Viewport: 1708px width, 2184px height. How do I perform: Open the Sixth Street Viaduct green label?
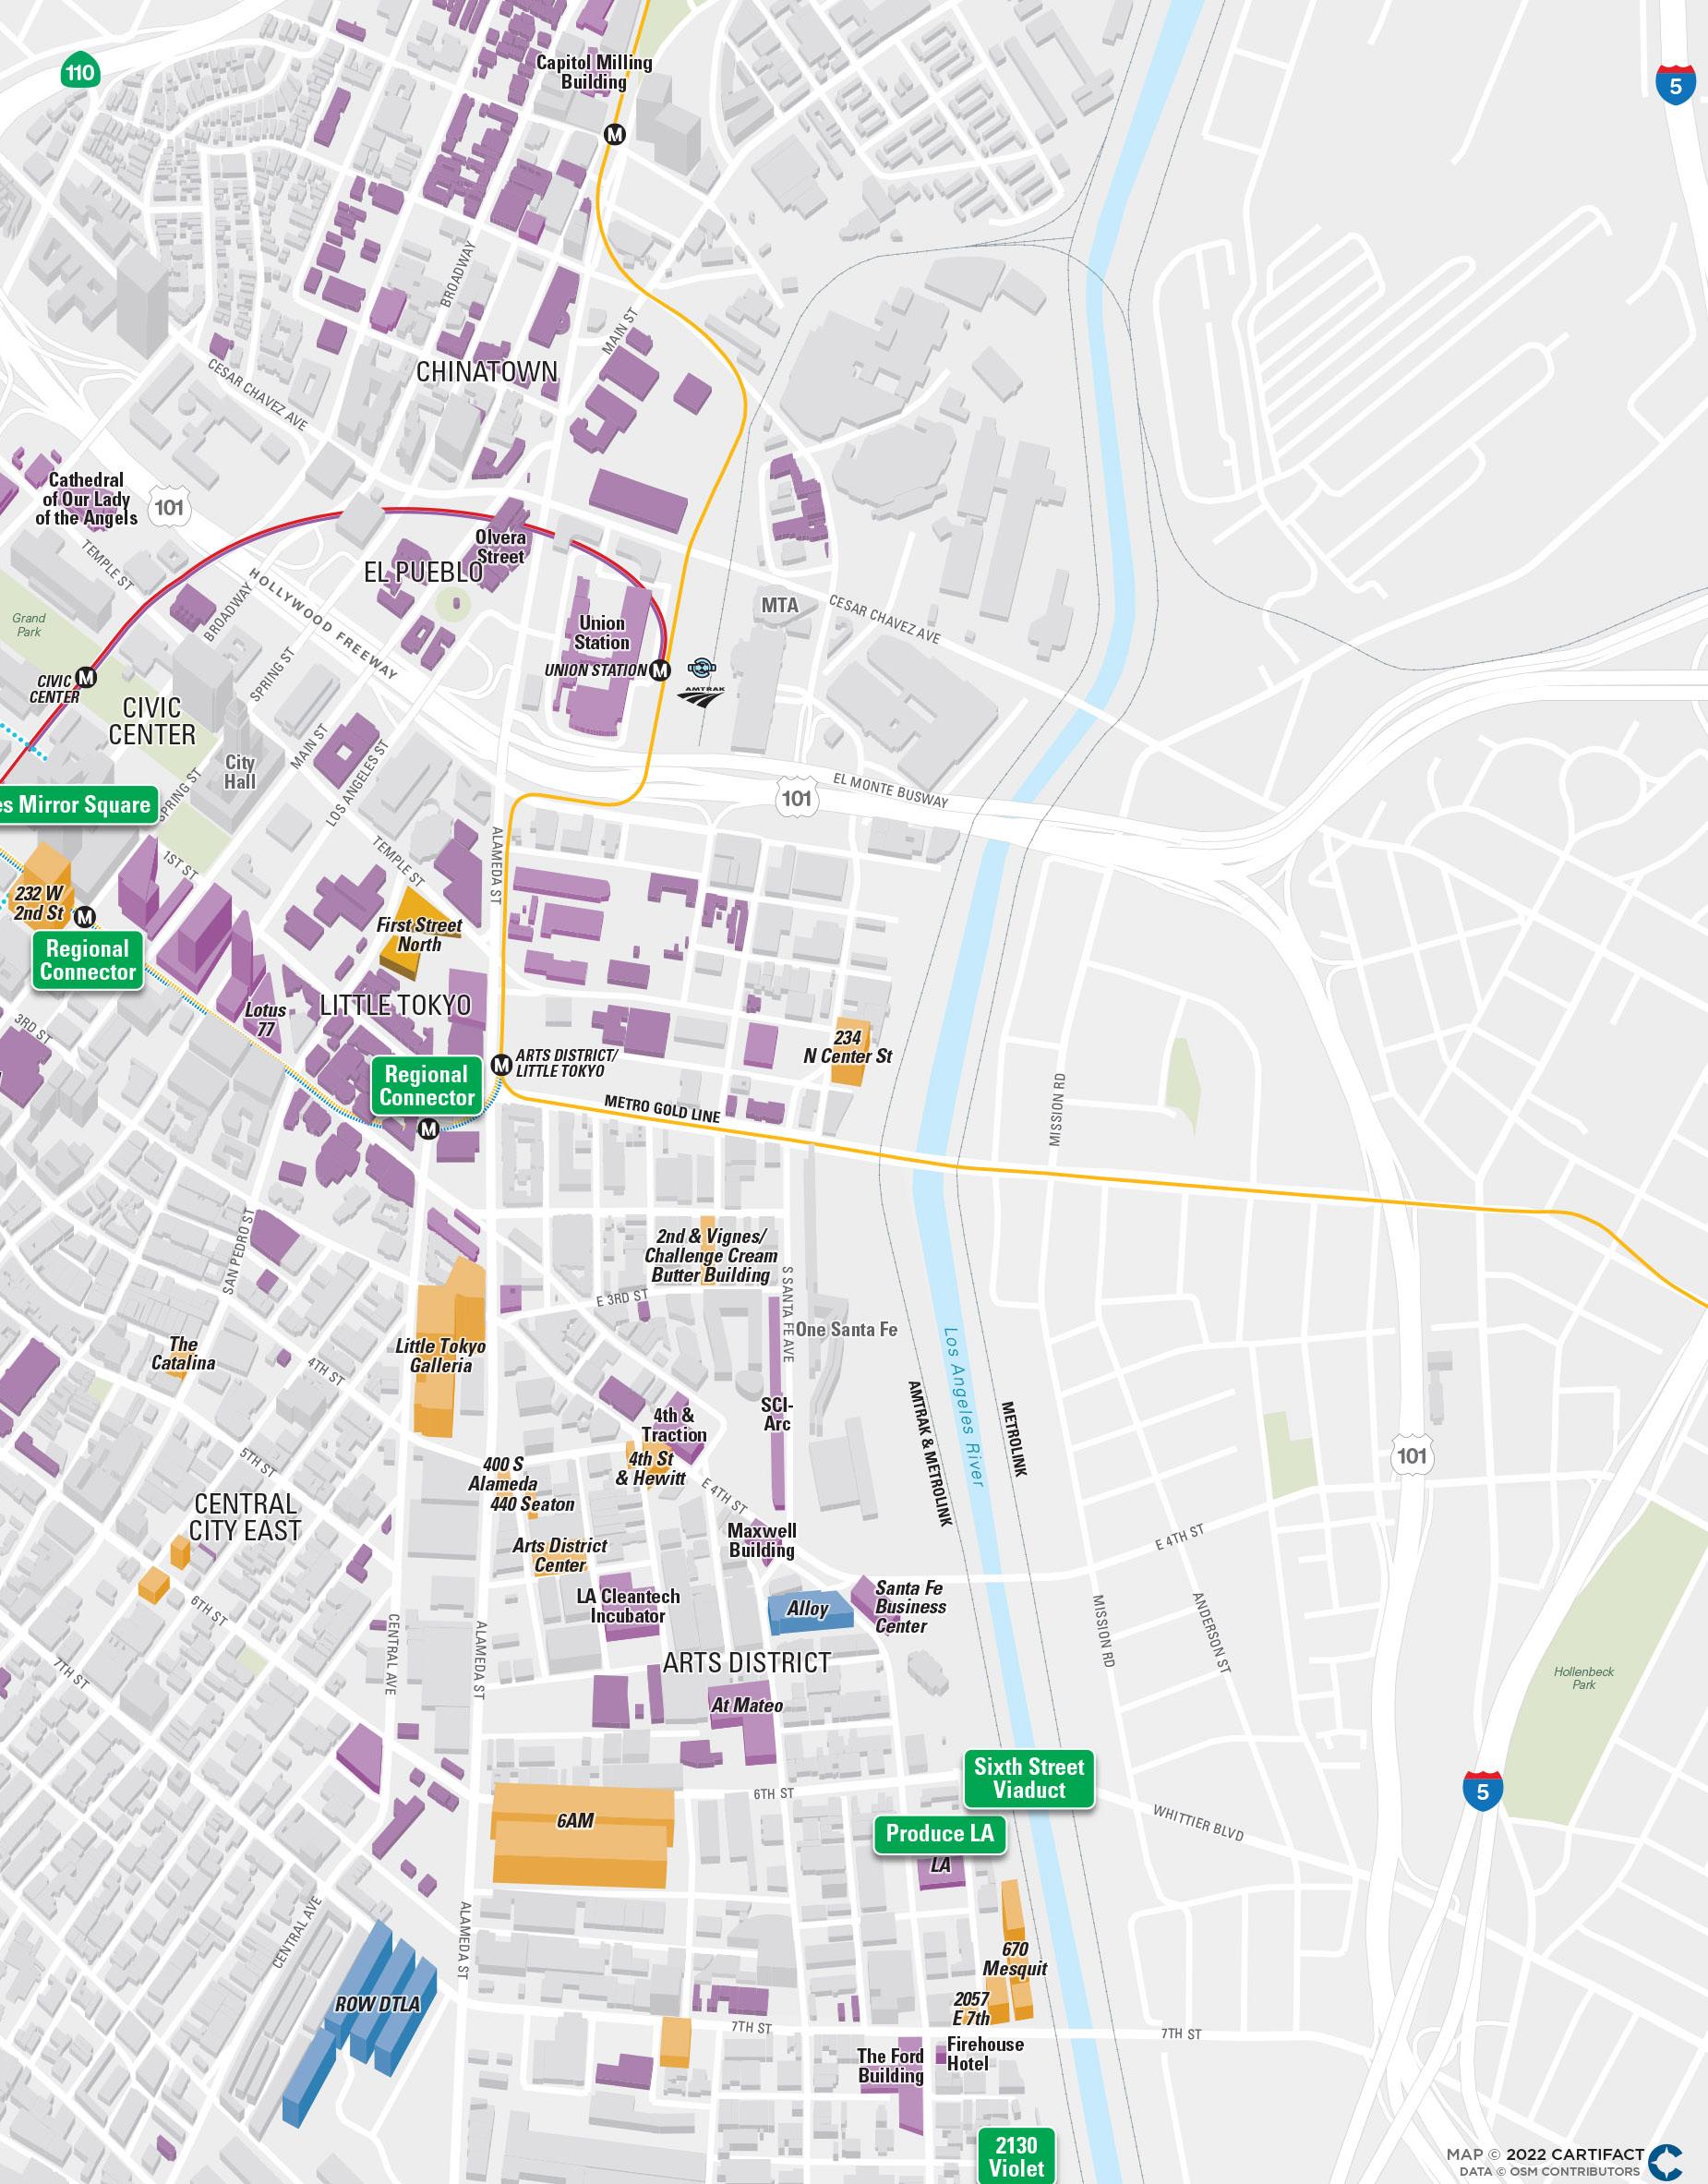coord(1029,1778)
